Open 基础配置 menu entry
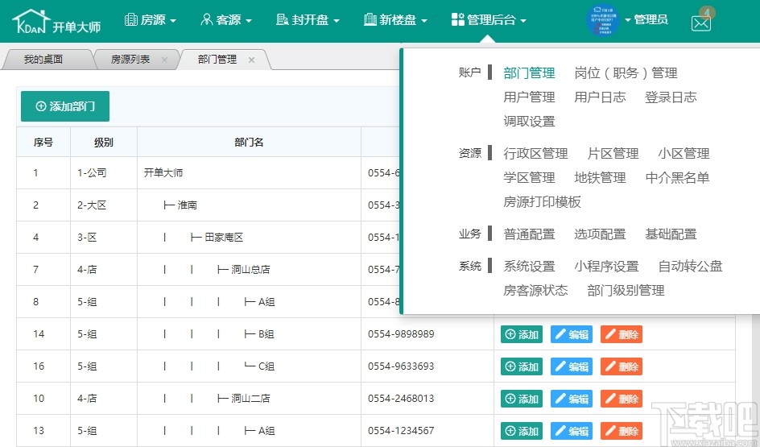This screenshot has width=760, height=447. click(x=671, y=234)
